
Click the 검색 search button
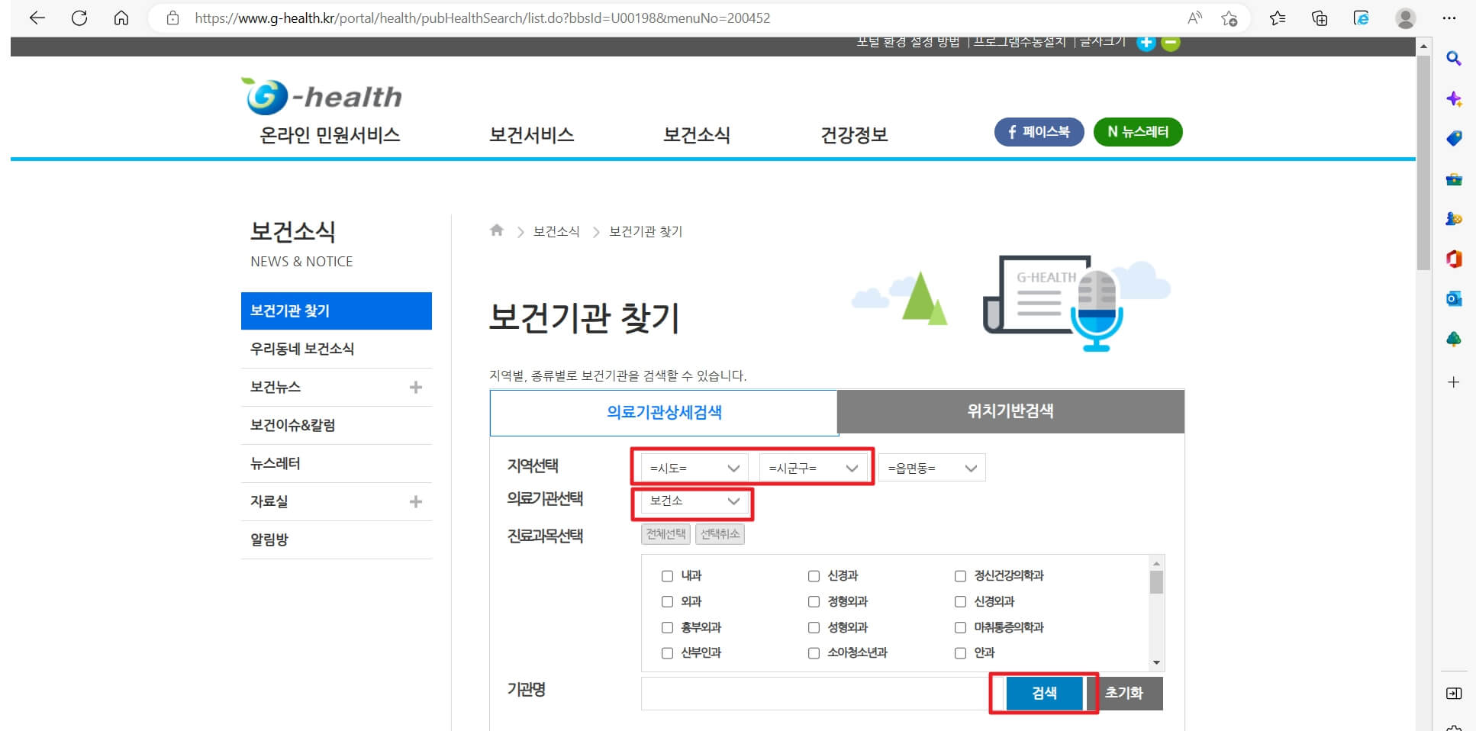pyautogui.click(x=1044, y=693)
